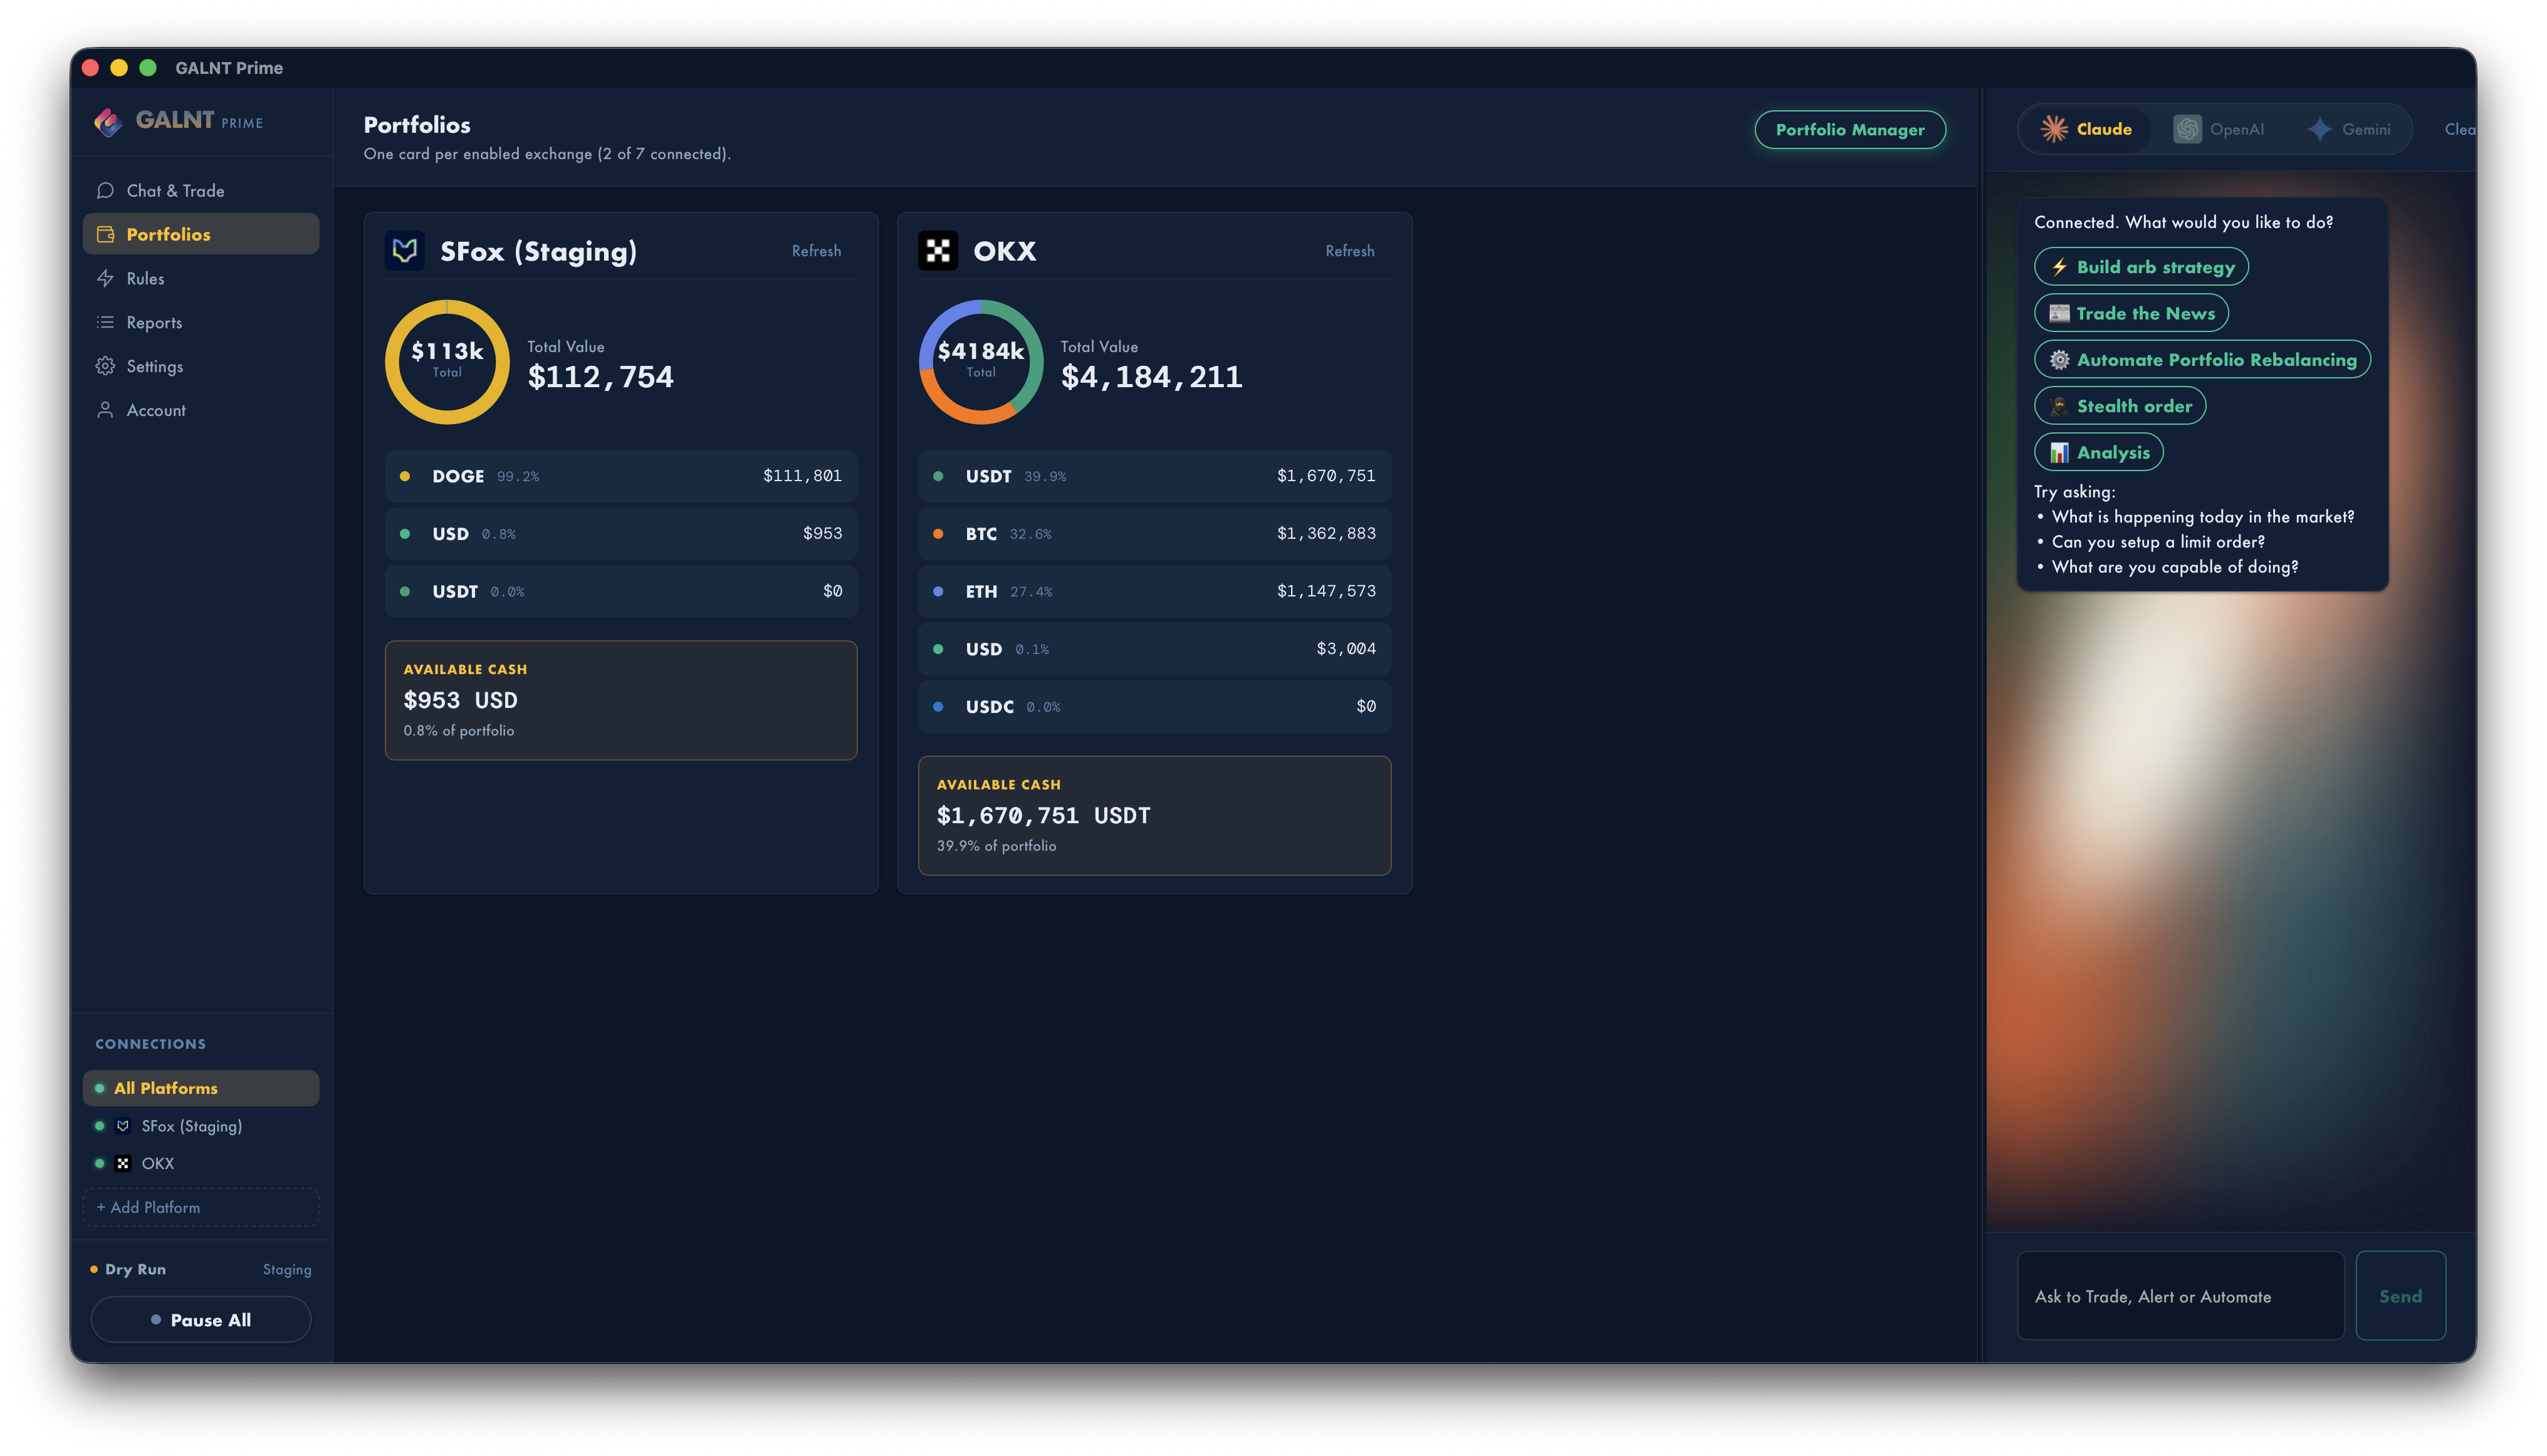Open the Chat & Trade page

[x=201, y=190]
